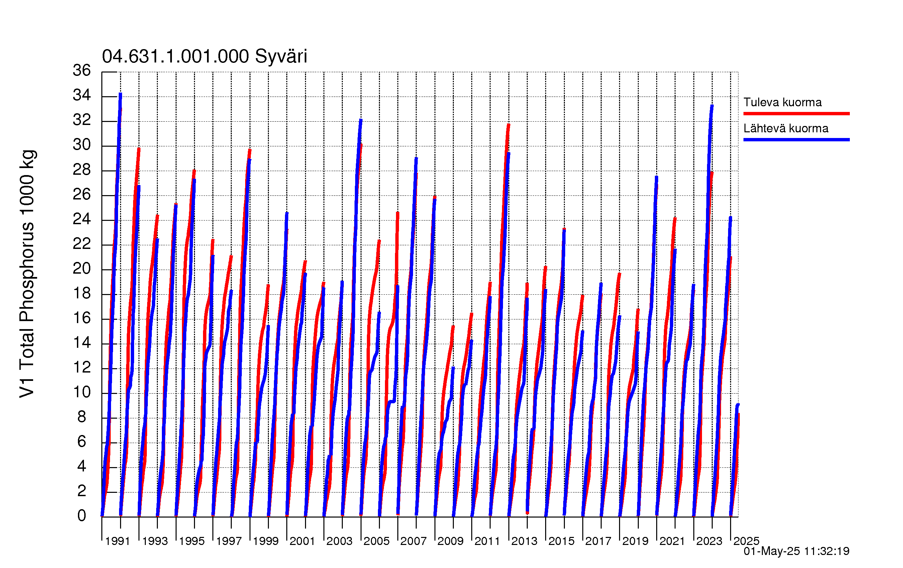Click the y-axis value 0

[82, 516]
